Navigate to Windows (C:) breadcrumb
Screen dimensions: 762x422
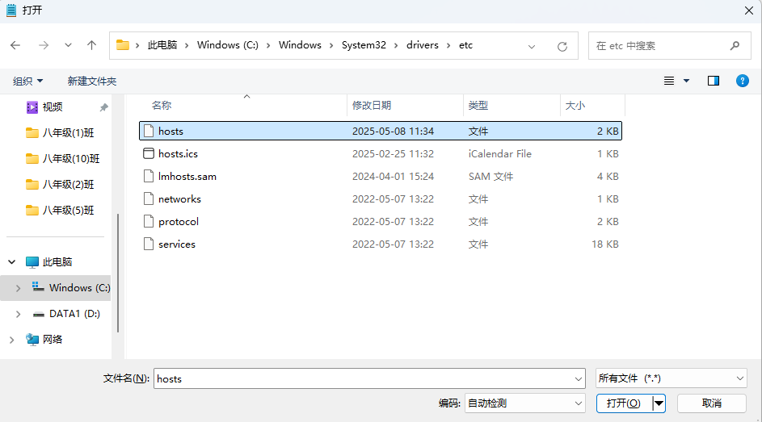(x=227, y=45)
